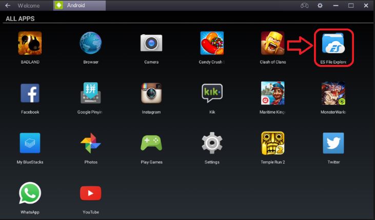
Task: Open Maritime Kingdom game
Action: coord(272,93)
